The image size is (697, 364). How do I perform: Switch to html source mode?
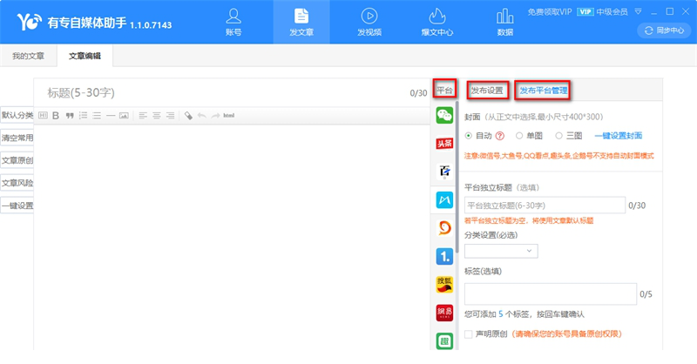click(x=229, y=116)
